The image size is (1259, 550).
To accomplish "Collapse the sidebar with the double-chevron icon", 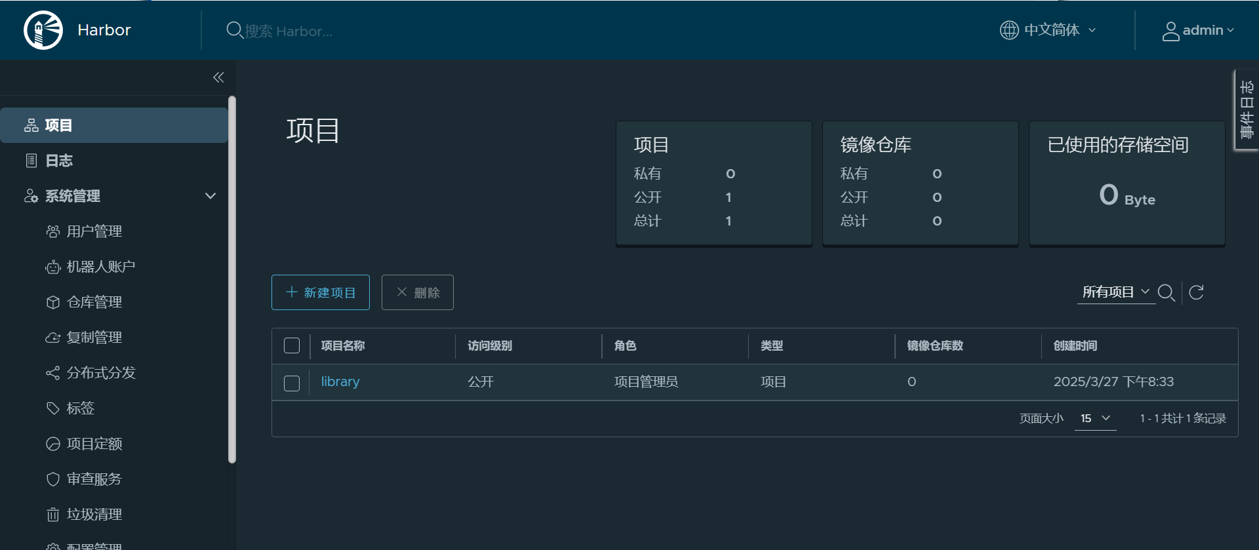I will pyautogui.click(x=218, y=77).
